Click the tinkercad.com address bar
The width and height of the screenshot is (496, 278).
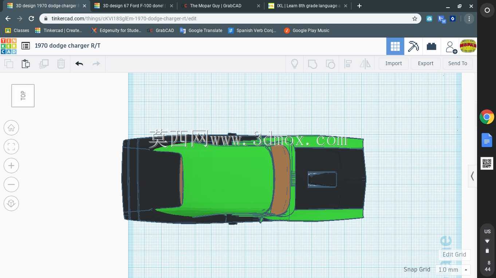(x=229, y=19)
